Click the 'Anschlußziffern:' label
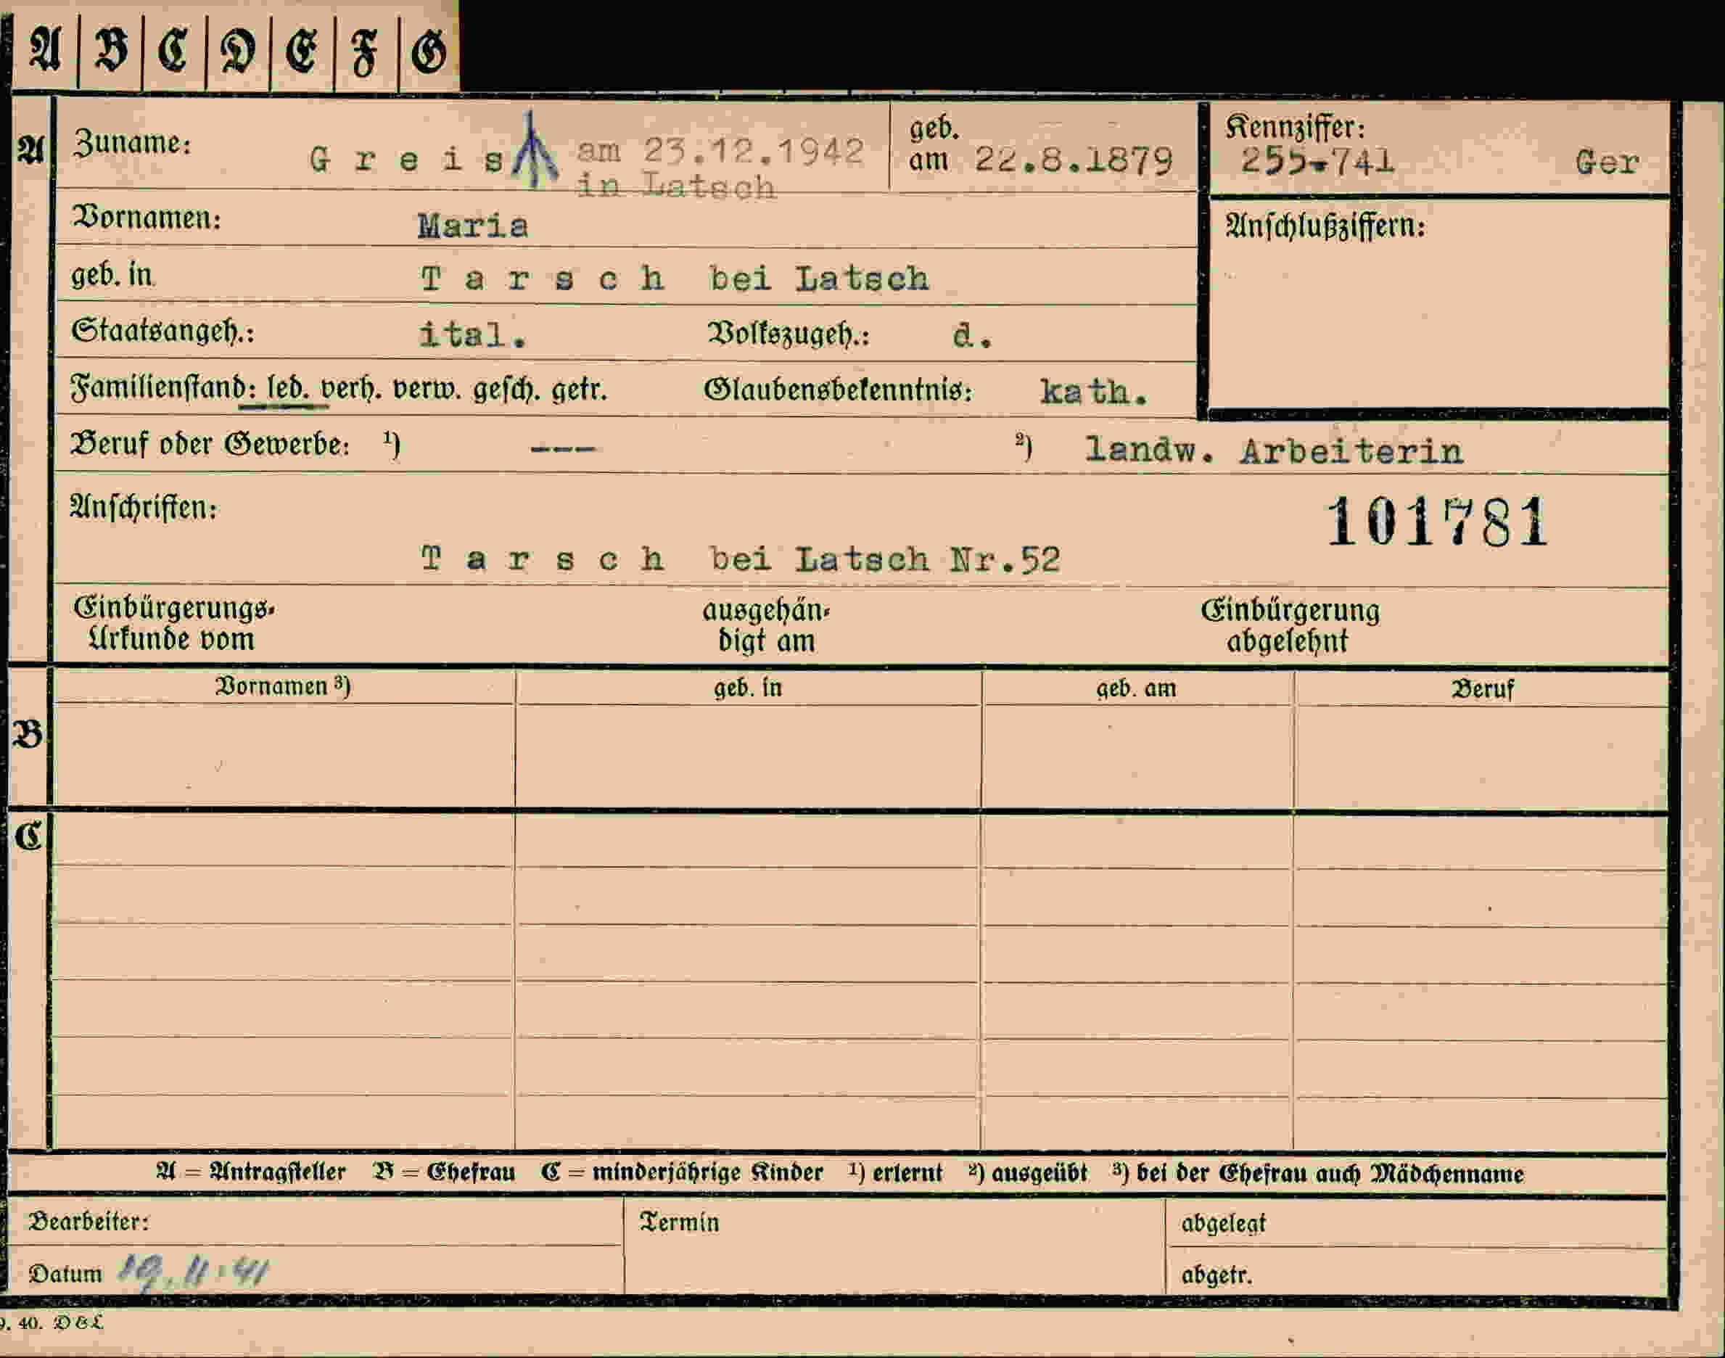1725x1358 pixels. tap(1325, 226)
